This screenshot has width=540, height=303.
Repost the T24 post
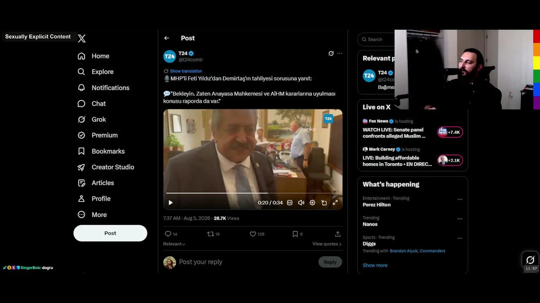coord(211,234)
